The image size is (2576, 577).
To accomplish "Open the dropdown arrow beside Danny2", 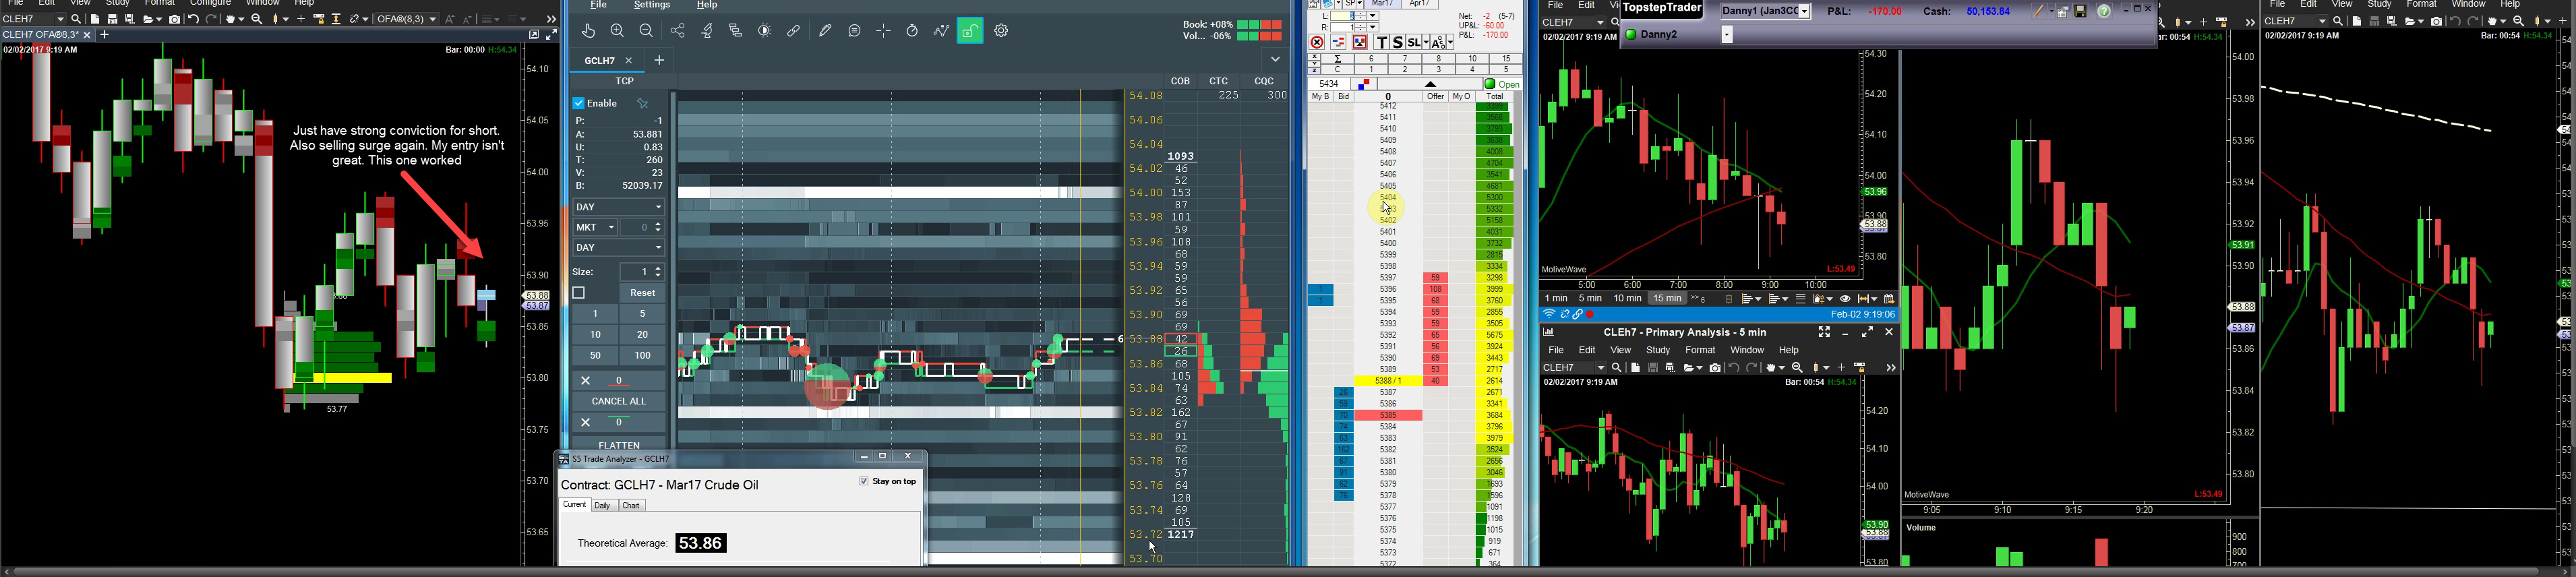I will (1727, 35).
